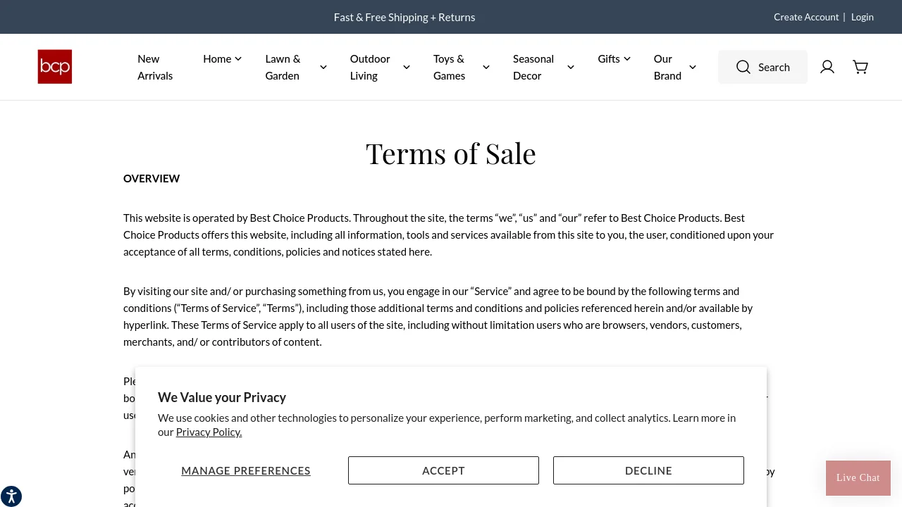
Task: Expand the Seasonal Decor dropdown arrow
Action: coord(571,68)
